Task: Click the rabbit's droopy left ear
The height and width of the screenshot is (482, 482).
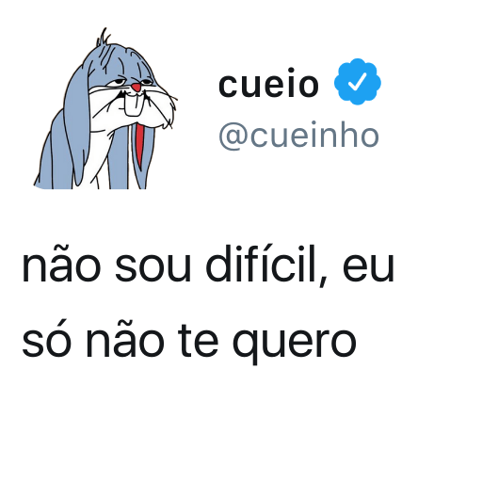Action: click(x=77, y=125)
